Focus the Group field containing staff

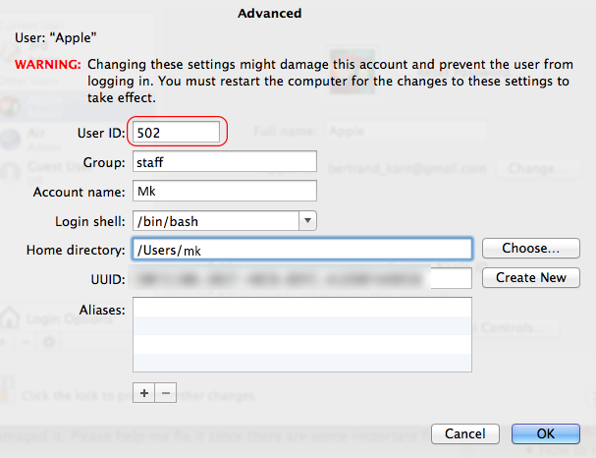(223, 161)
